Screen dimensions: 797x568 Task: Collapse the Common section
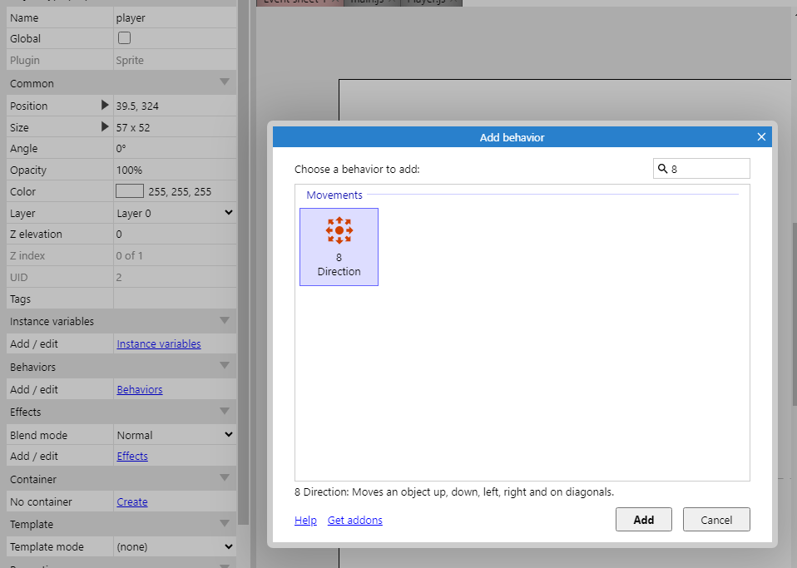224,82
